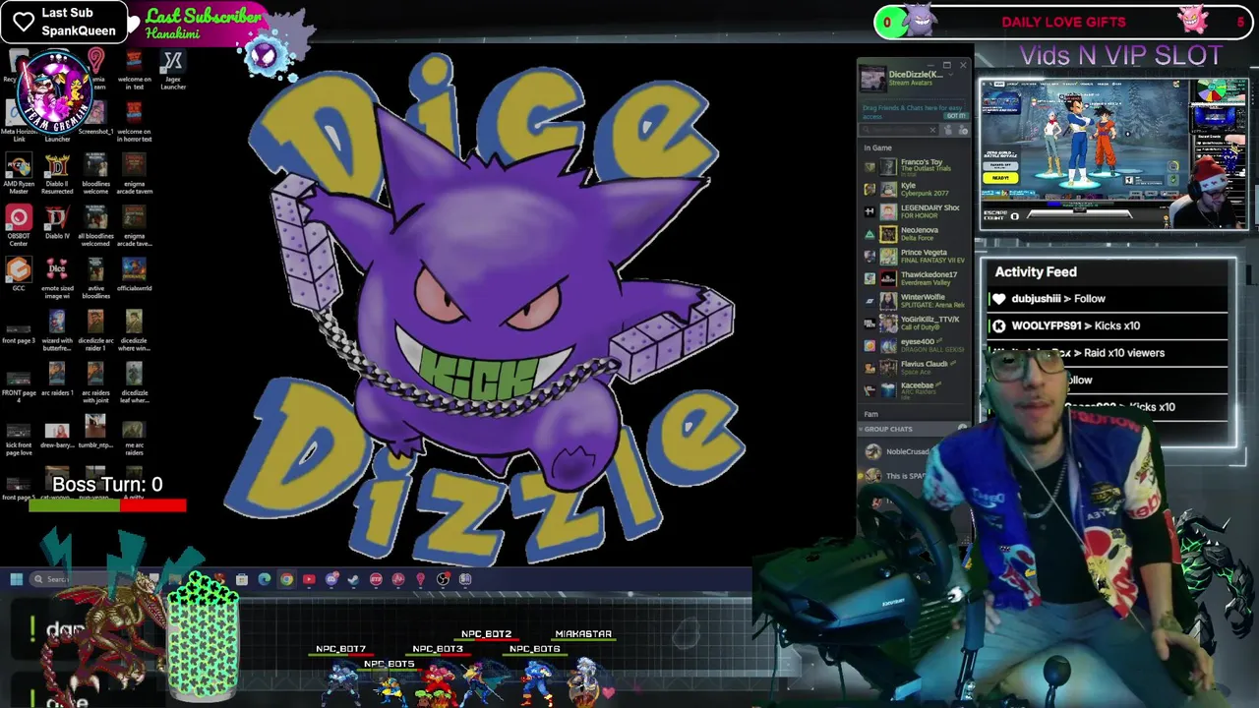Select friend Kaceebae playing ARC Raiders
1259x708 pixels.
[x=915, y=389]
